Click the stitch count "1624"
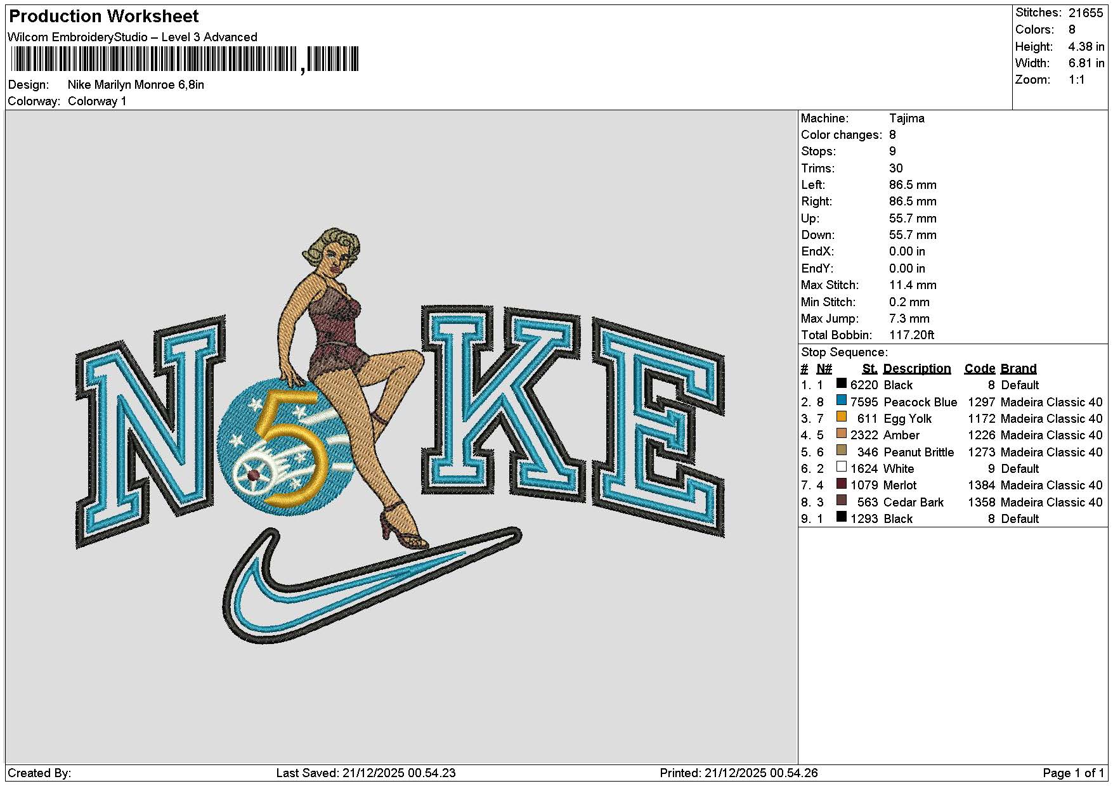 point(864,469)
